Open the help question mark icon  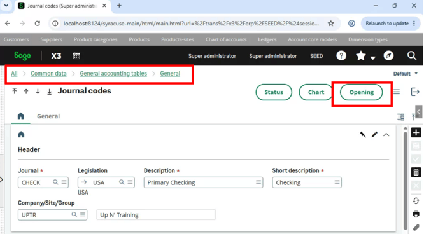coord(341,56)
